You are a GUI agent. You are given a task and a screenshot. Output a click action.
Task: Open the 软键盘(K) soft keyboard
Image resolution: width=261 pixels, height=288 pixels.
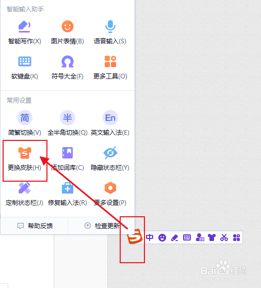[25, 68]
